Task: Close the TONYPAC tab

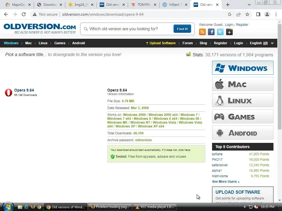Action: [155, 5]
